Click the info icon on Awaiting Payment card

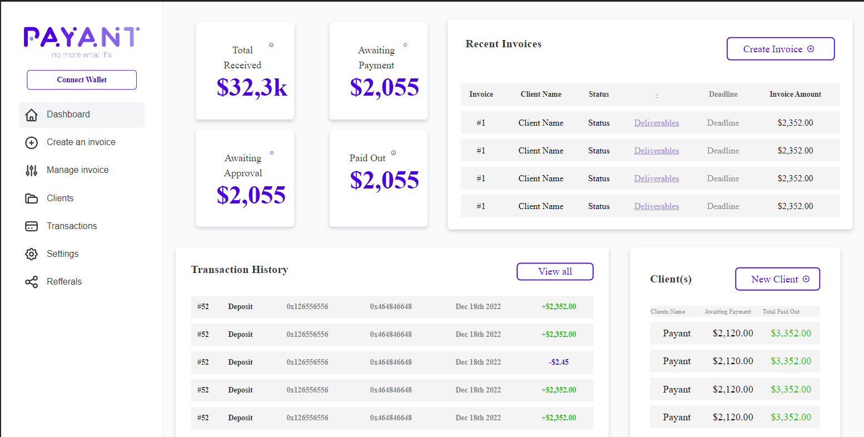pyautogui.click(x=405, y=45)
